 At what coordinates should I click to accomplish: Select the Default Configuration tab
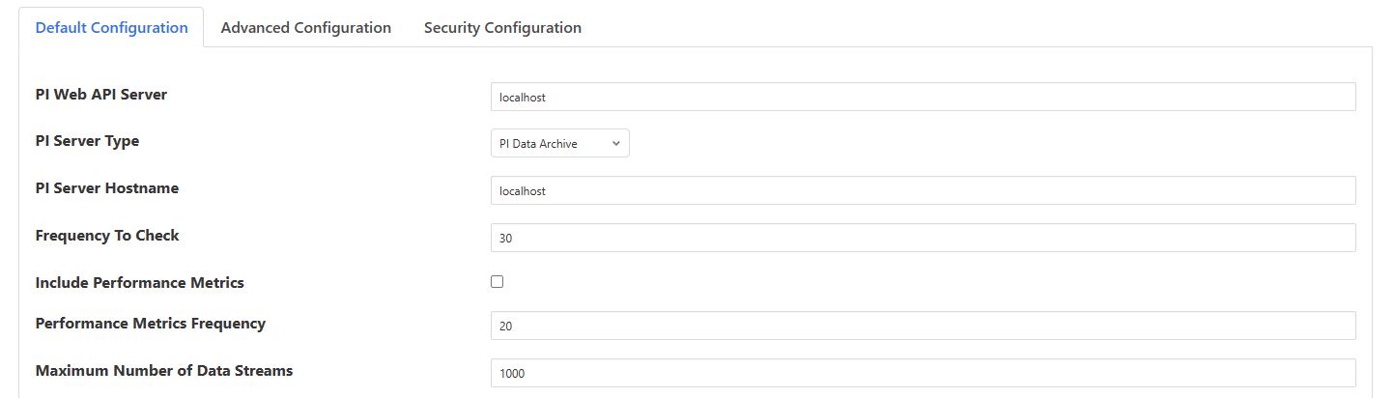coord(111,28)
